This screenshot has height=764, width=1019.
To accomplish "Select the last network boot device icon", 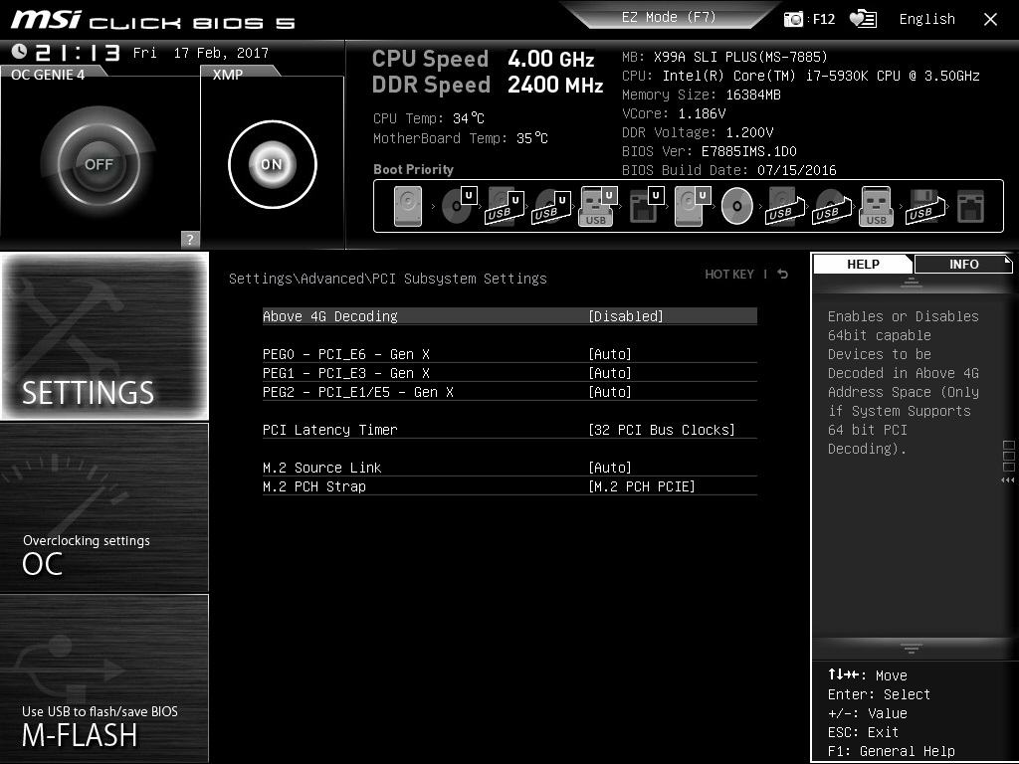I will 970,207.
